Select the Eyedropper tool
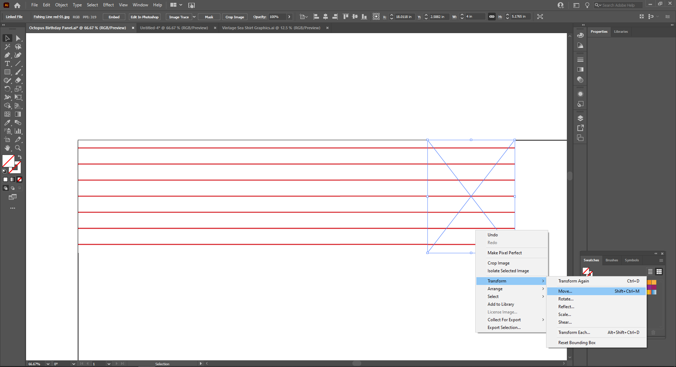This screenshot has height=367, width=676. pyautogui.click(x=7, y=123)
